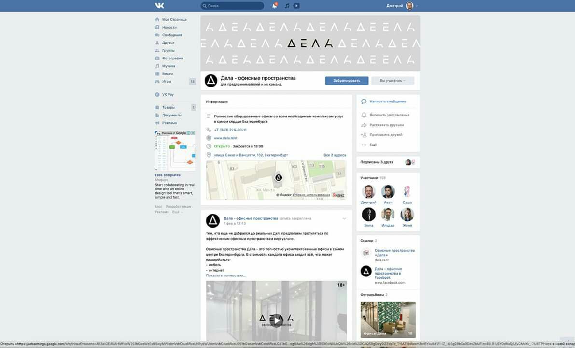
Task: Expand the Ещё footer dropdown
Action: pyautogui.click(x=178, y=212)
